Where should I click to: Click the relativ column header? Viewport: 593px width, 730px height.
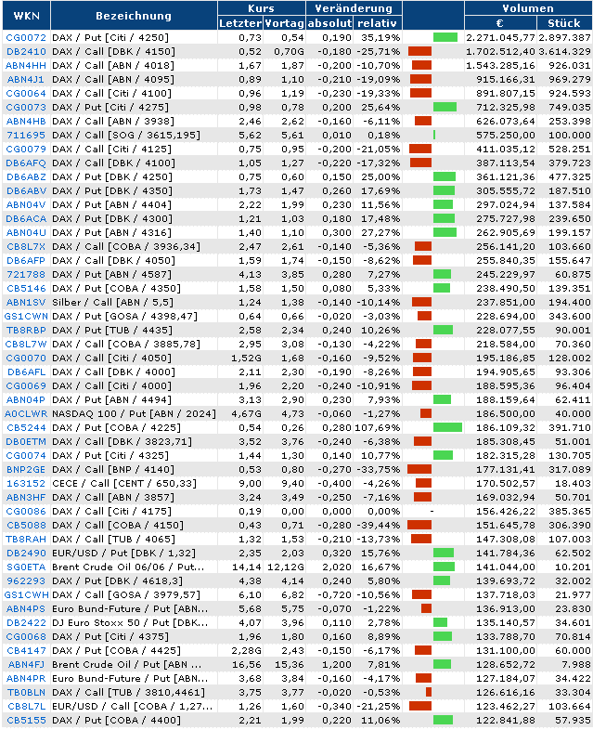(377, 23)
